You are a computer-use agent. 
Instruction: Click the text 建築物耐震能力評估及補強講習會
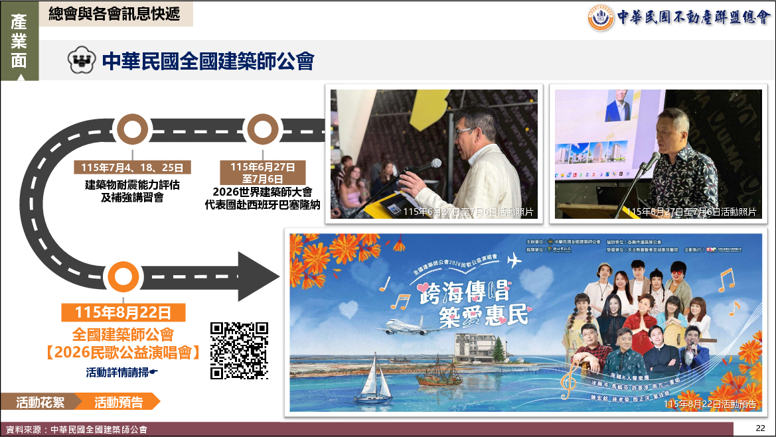(x=132, y=191)
